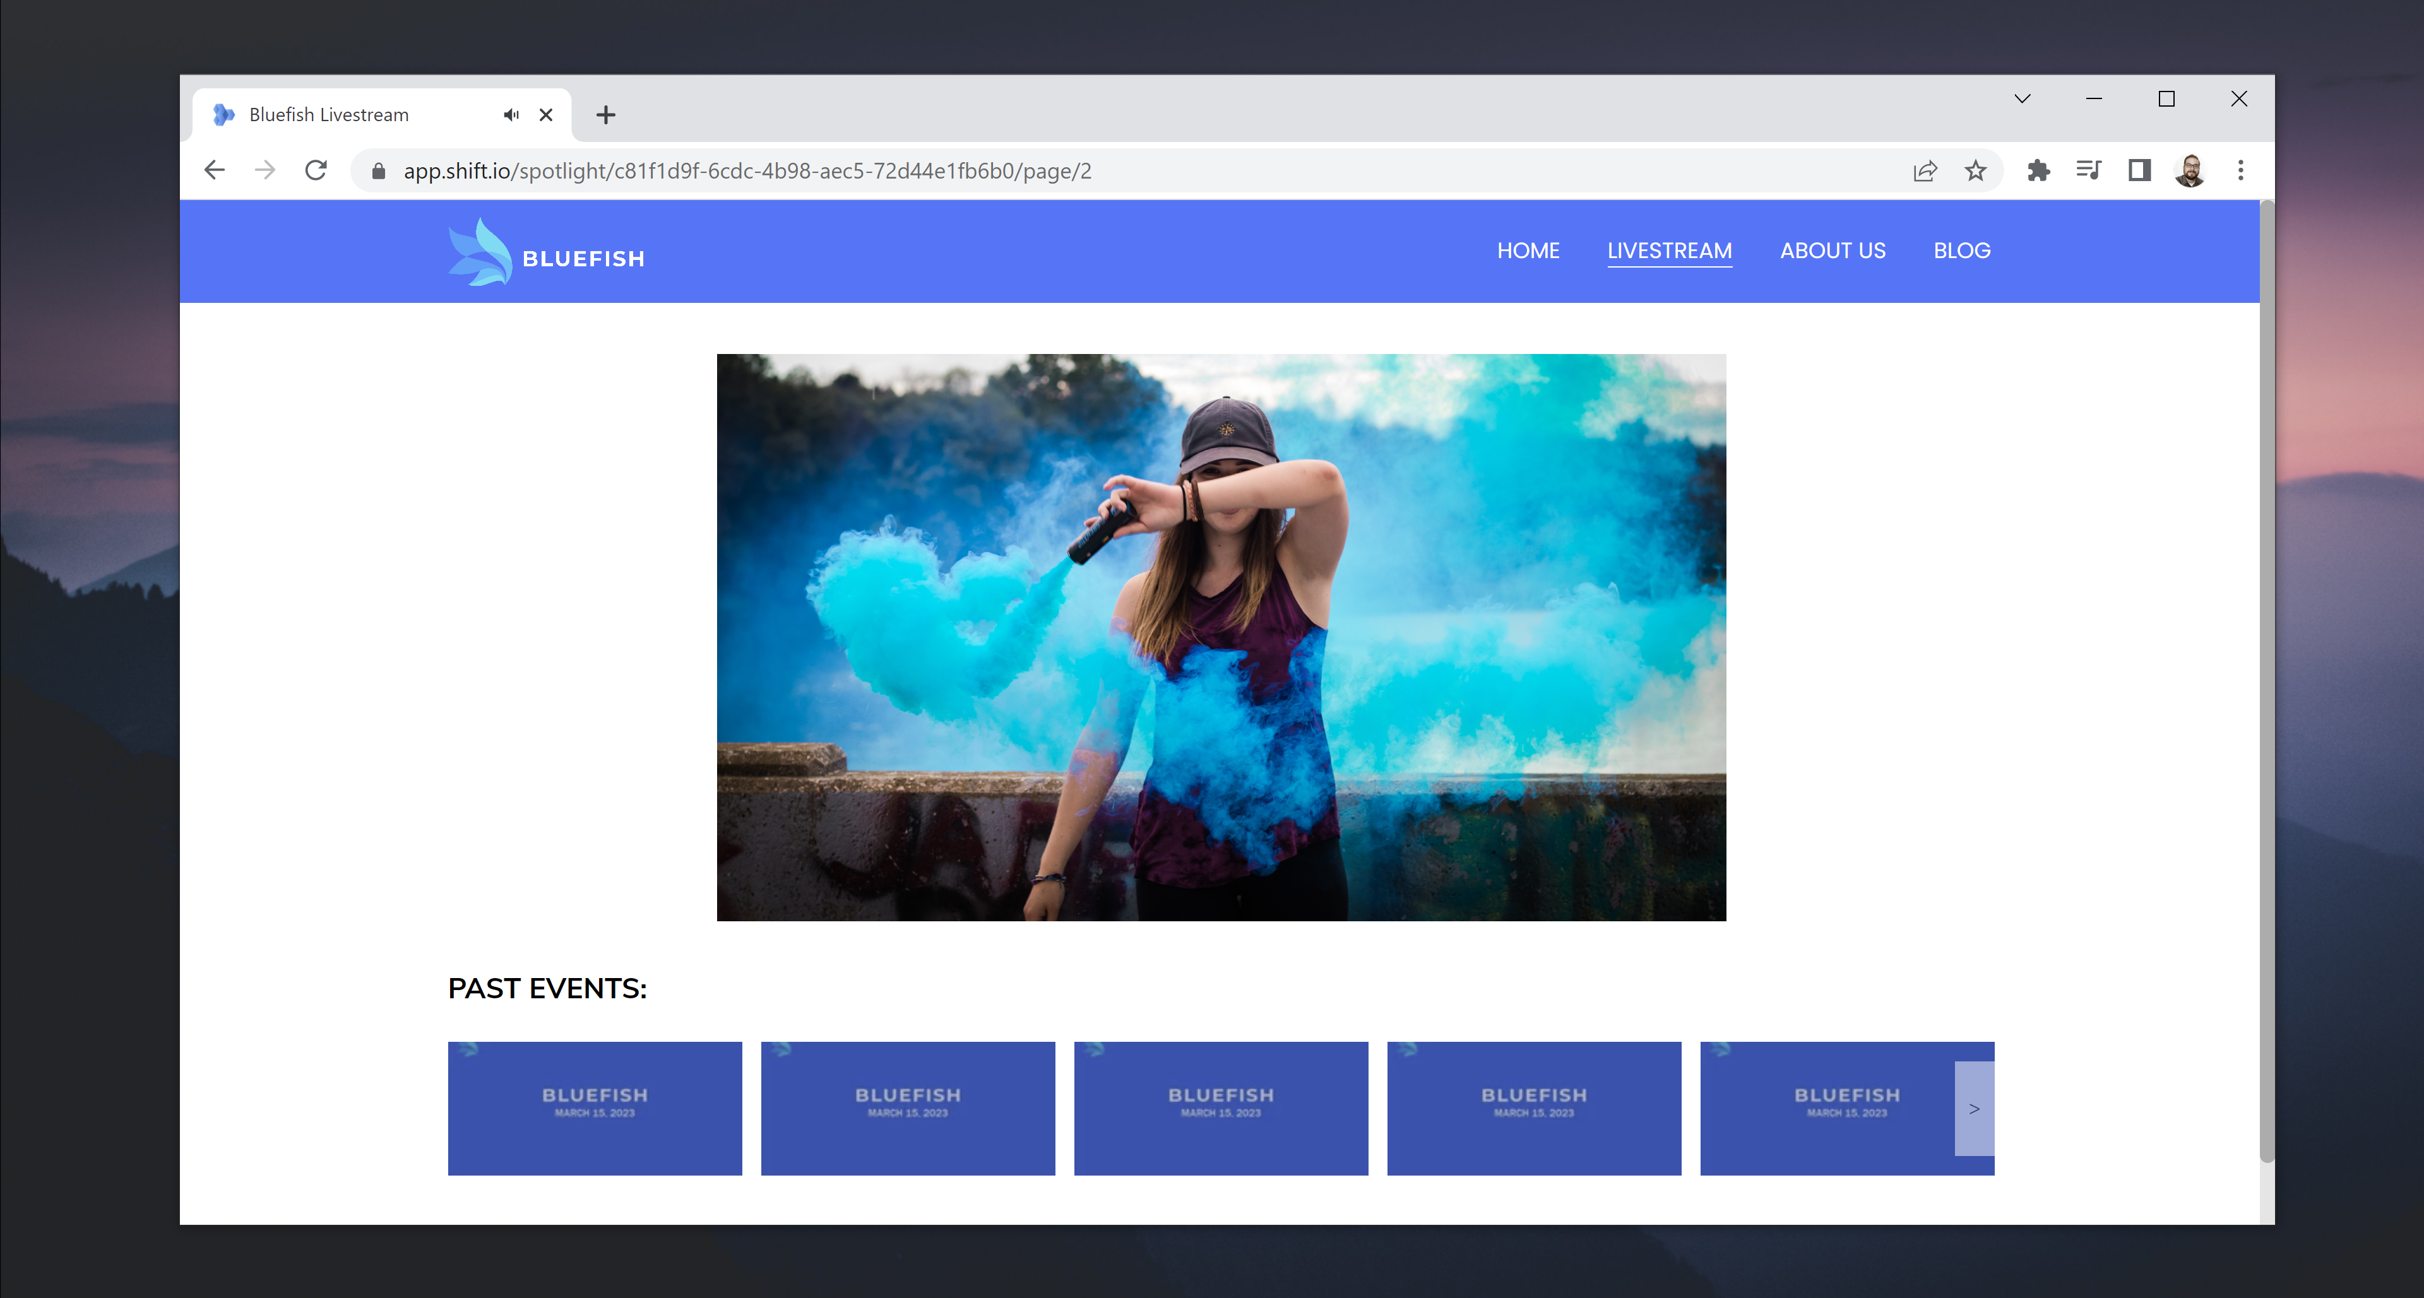The width and height of the screenshot is (2424, 1298).
Task: Open Chrome's three-dot menu
Action: pos(2240,170)
